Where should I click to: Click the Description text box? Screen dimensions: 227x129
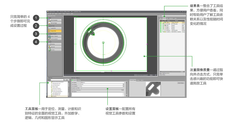coord(98,95)
